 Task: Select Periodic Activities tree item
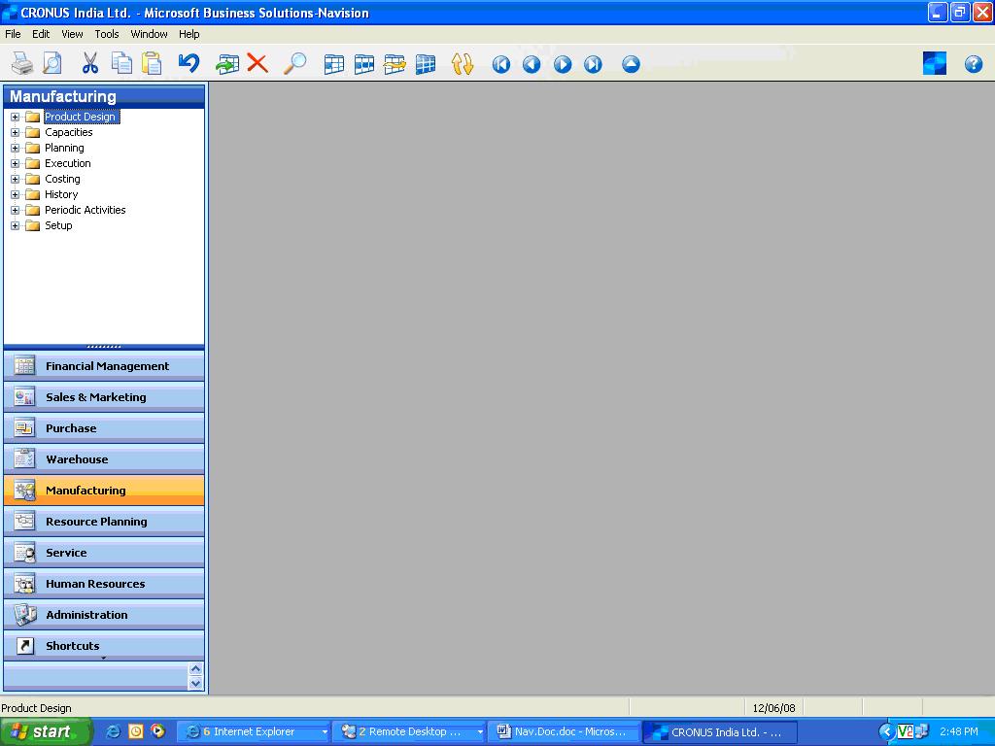pos(86,210)
